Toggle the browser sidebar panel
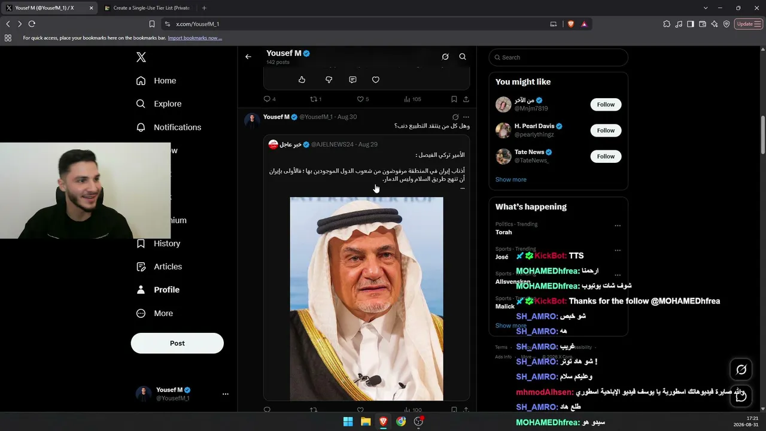 coord(691,24)
